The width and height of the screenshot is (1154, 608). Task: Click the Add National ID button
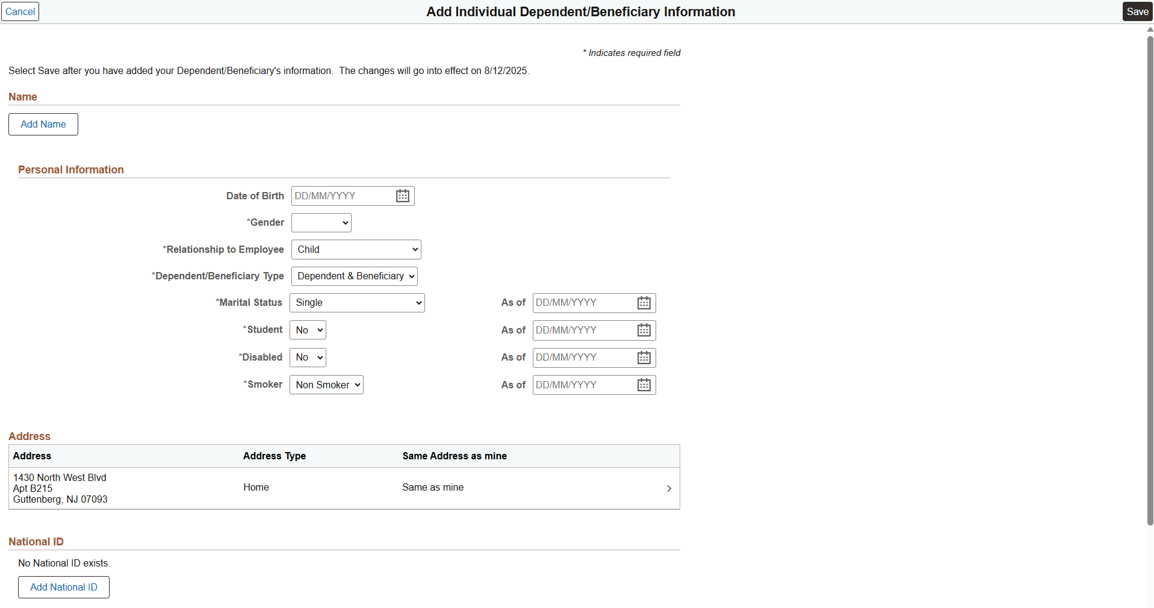63,587
